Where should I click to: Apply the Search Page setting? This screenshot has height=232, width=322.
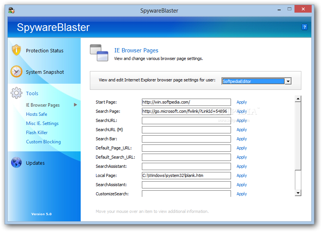coord(242,111)
